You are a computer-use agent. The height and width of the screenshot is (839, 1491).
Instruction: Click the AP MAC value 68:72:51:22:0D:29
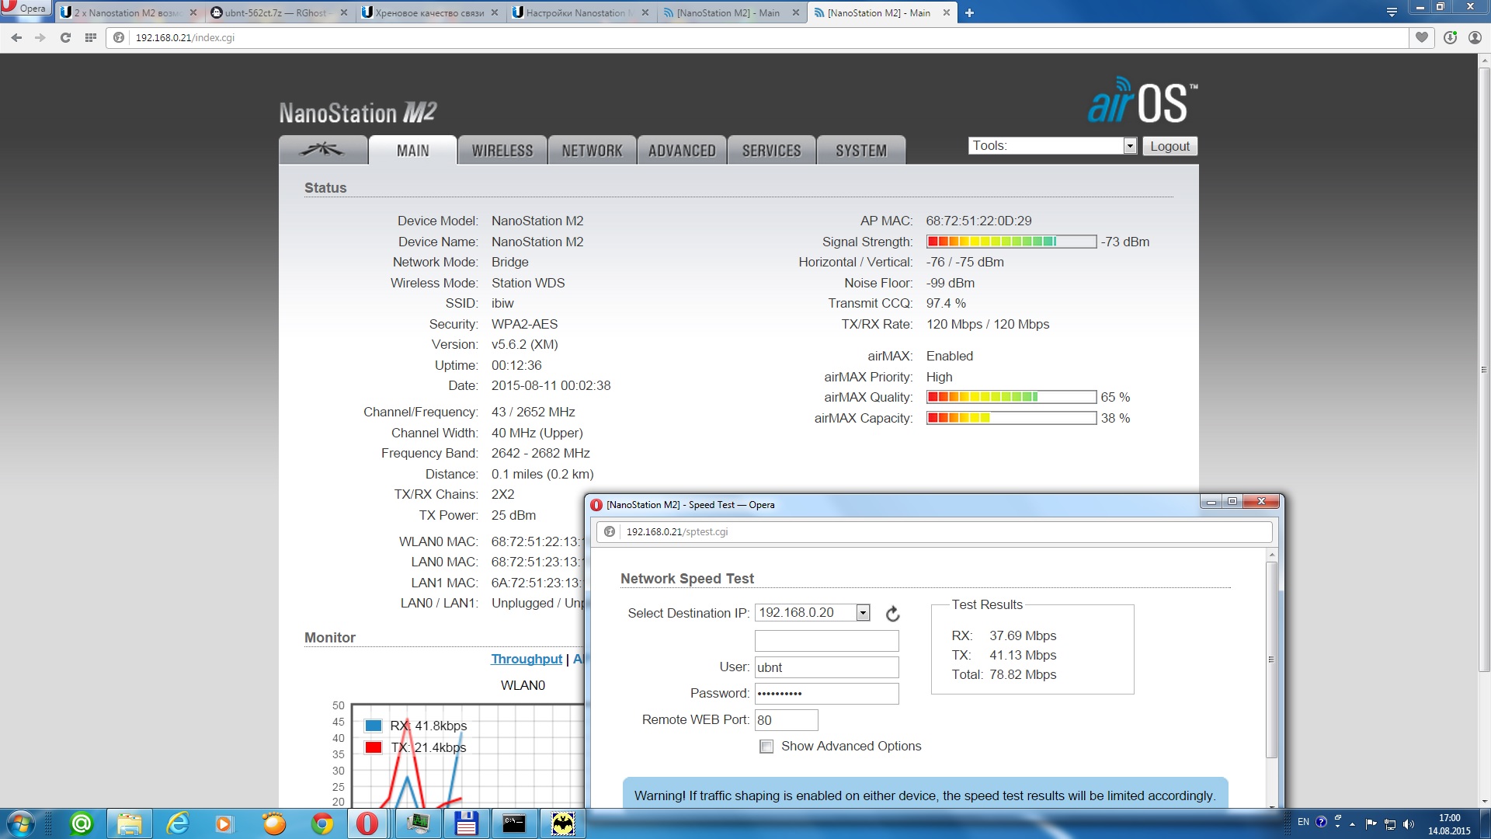point(978,221)
